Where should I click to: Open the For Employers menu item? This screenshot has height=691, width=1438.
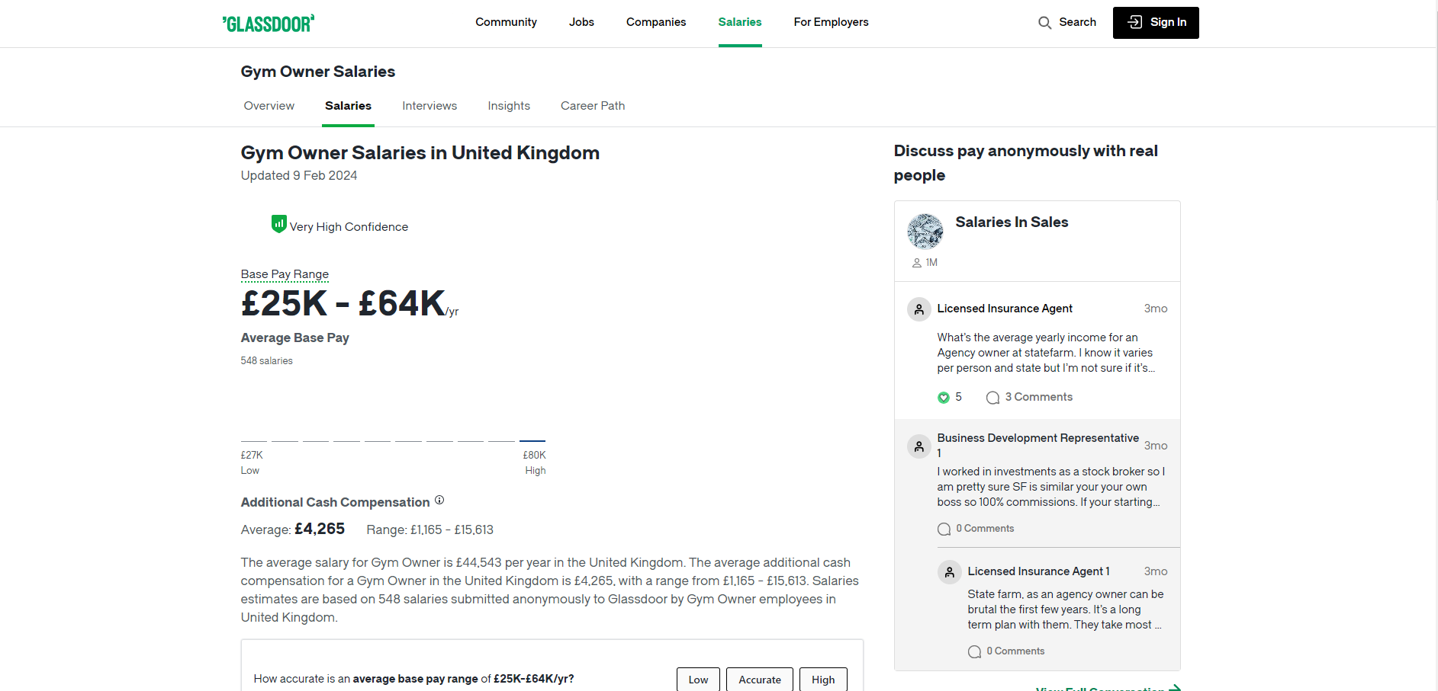pyautogui.click(x=831, y=22)
